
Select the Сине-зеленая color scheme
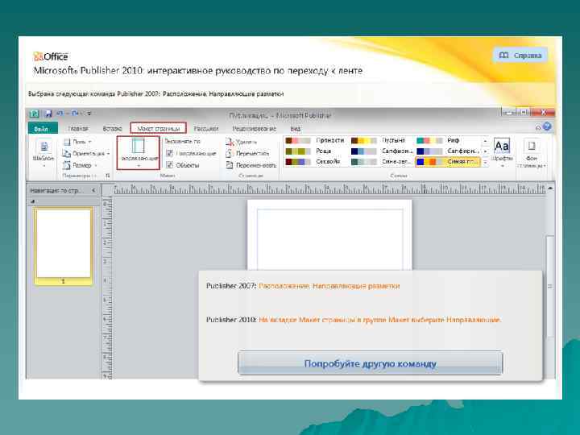pyautogui.click(x=381, y=162)
